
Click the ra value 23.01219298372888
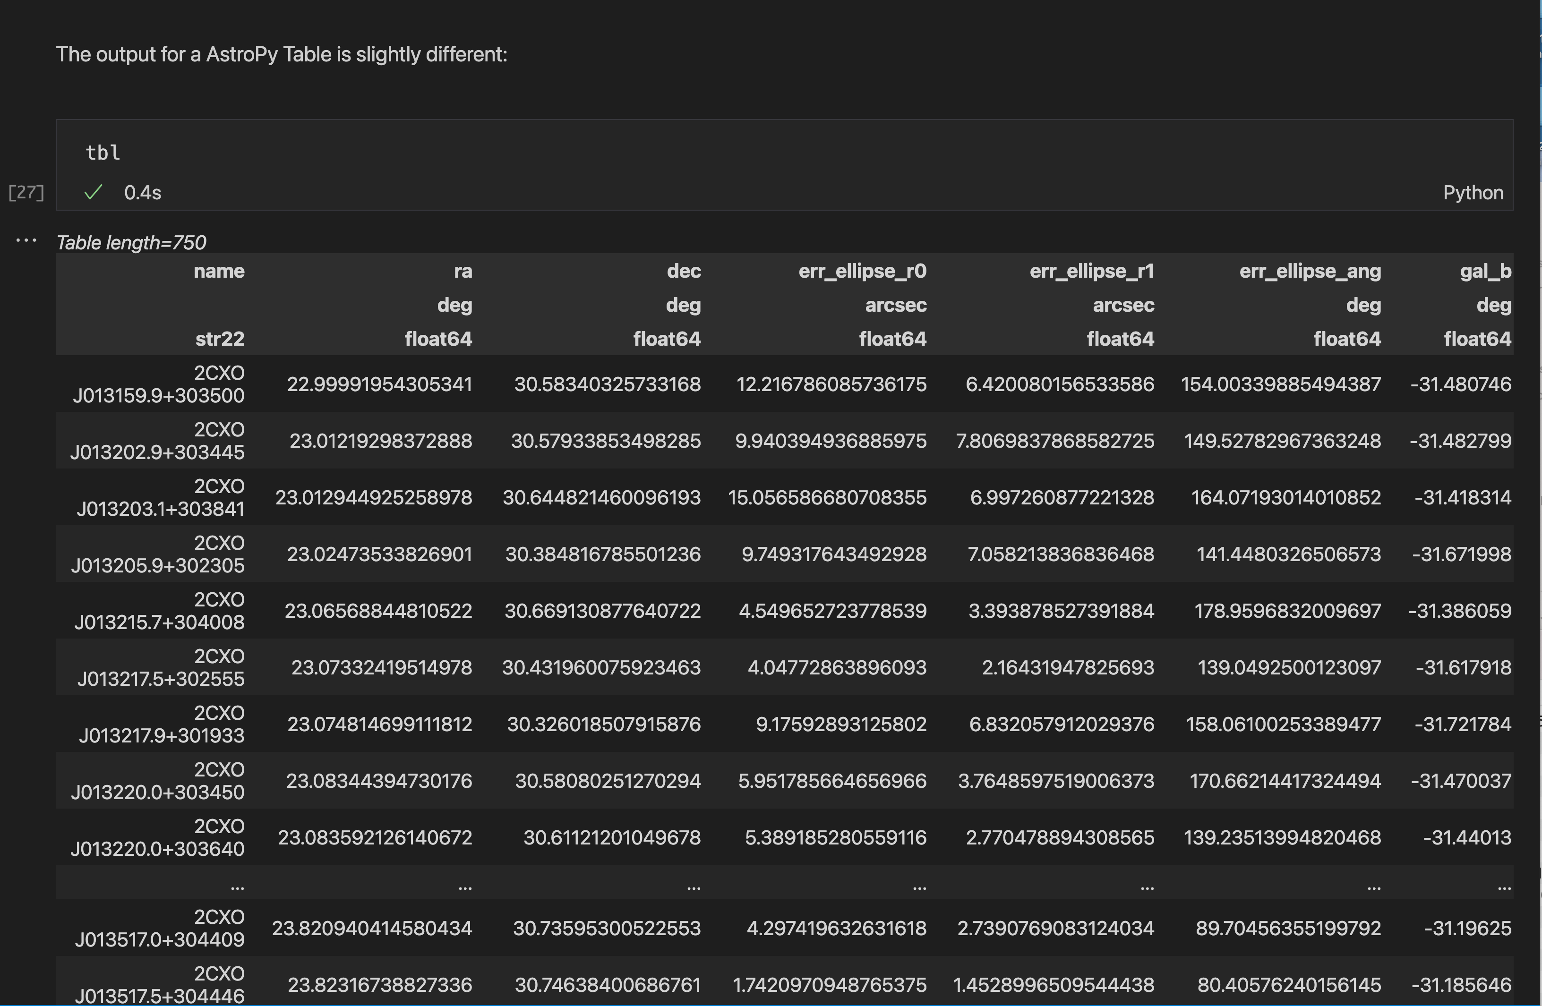click(380, 441)
